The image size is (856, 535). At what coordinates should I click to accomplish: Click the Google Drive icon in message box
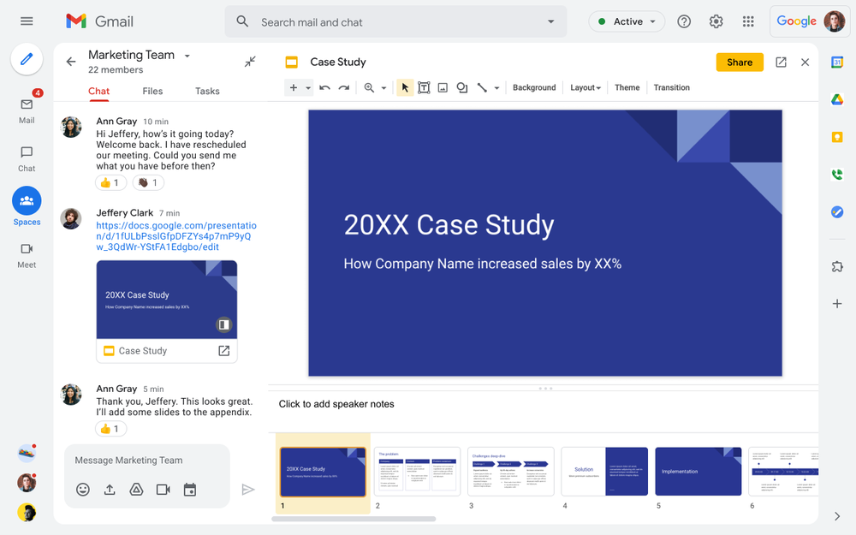136,490
